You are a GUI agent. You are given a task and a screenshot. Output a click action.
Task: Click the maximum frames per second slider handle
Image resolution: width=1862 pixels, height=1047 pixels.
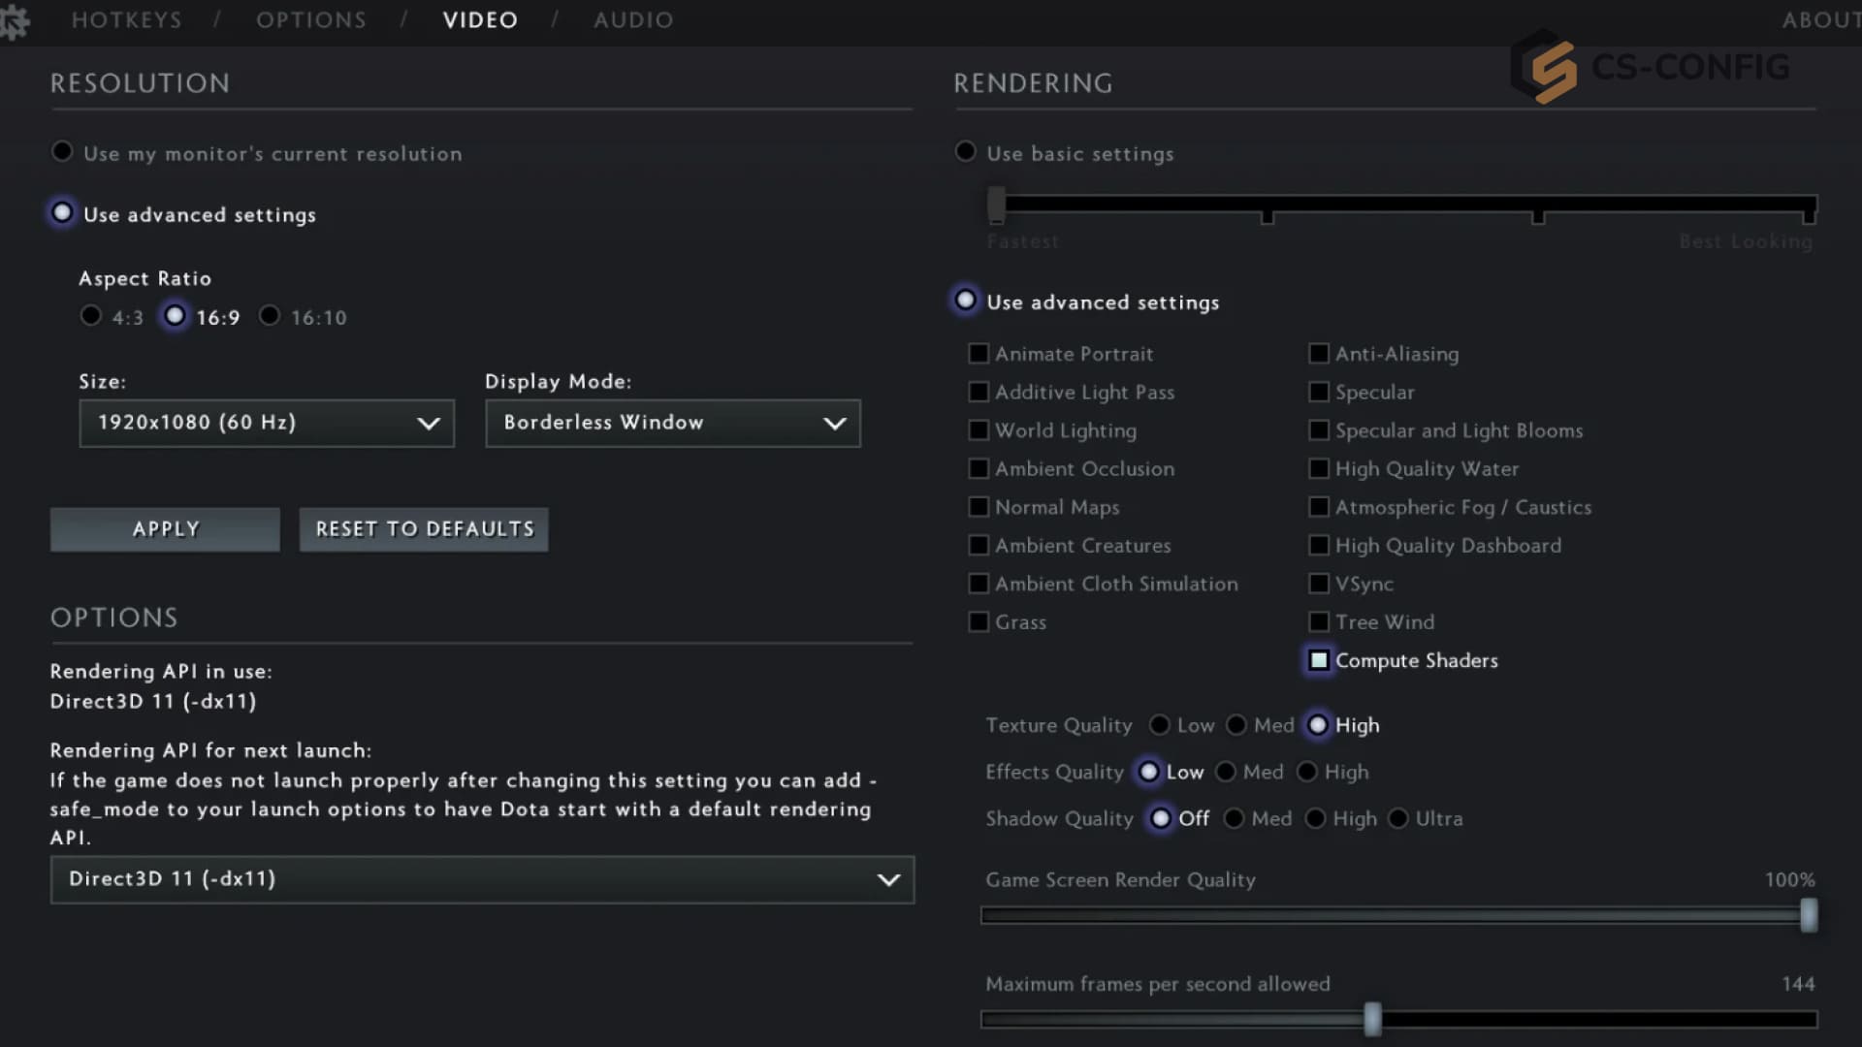1372,1019
